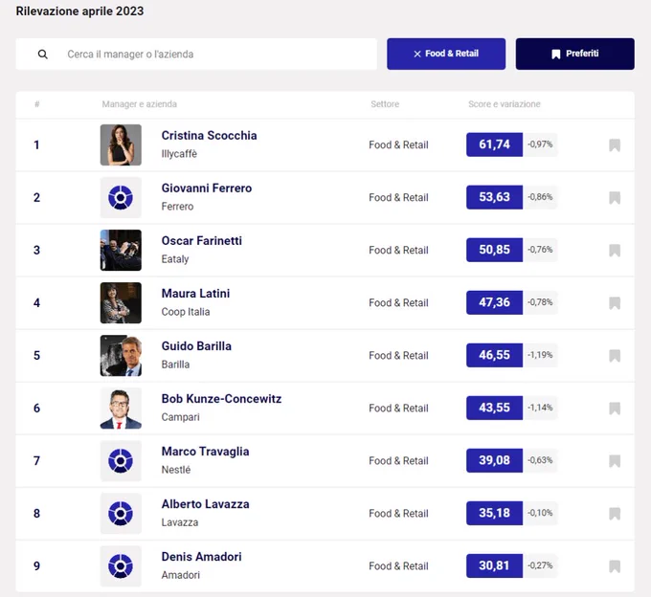Bookmark Alberto Lavazza as favorite
Screen dimensions: 651x597
(615, 514)
